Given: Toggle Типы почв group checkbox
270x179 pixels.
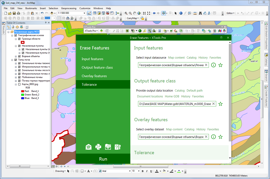Looking at the screenshot, I should pos(16,60).
